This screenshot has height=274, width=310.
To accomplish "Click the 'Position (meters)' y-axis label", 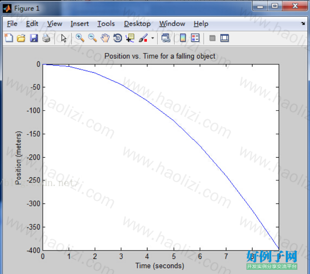I will [x=18, y=158].
